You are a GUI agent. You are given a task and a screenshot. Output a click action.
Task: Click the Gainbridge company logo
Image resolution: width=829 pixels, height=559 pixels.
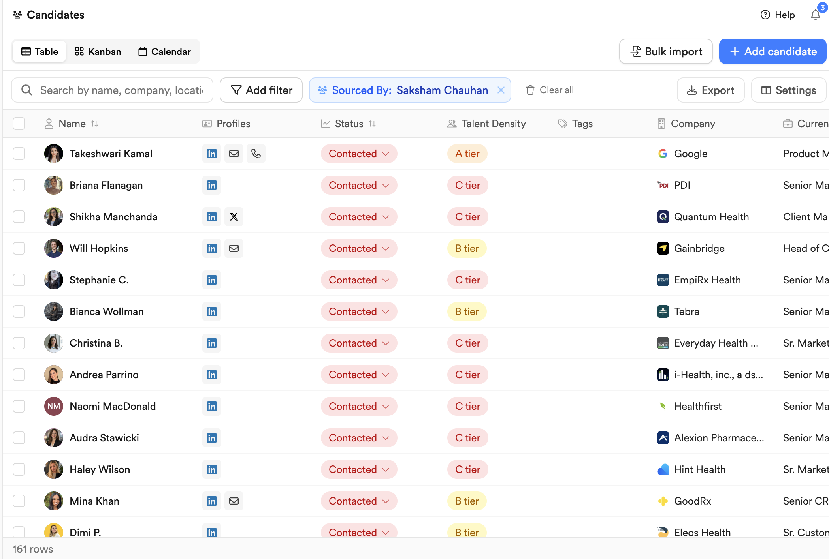point(663,248)
